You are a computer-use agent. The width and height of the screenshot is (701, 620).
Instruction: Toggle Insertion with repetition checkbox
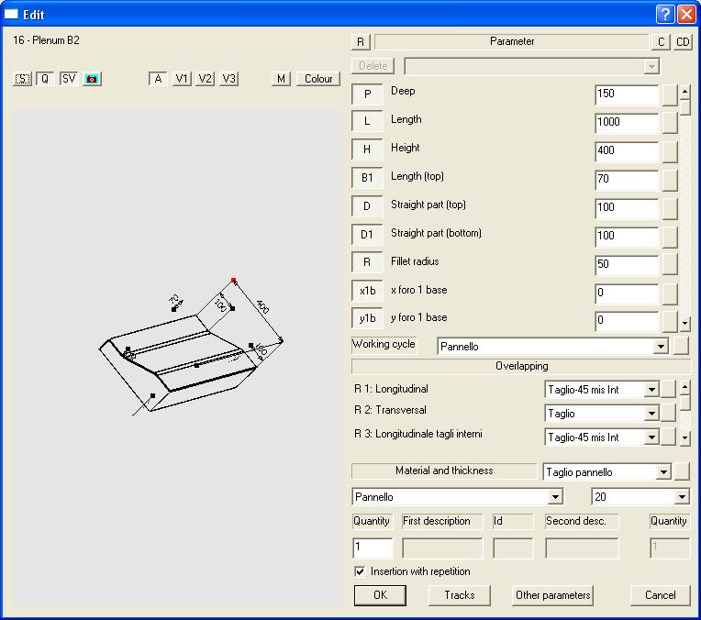point(360,571)
